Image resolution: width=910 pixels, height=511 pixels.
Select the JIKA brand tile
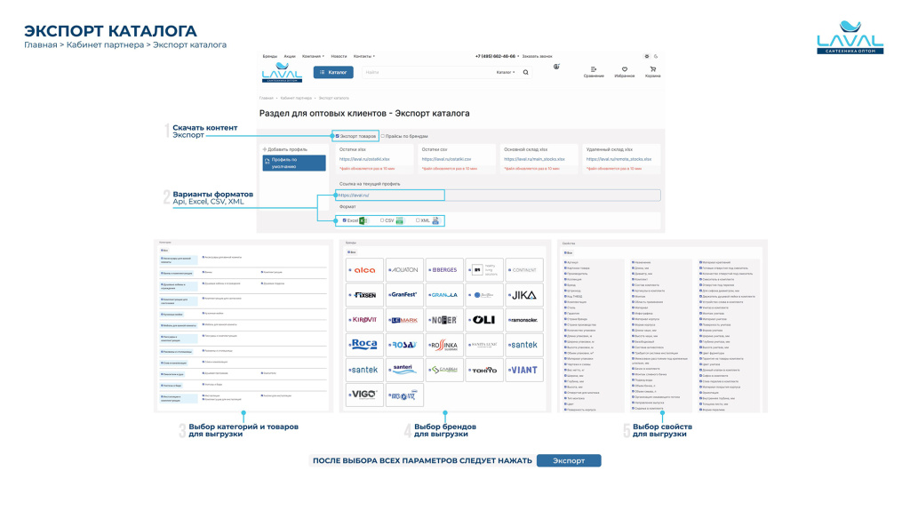coord(523,294)
